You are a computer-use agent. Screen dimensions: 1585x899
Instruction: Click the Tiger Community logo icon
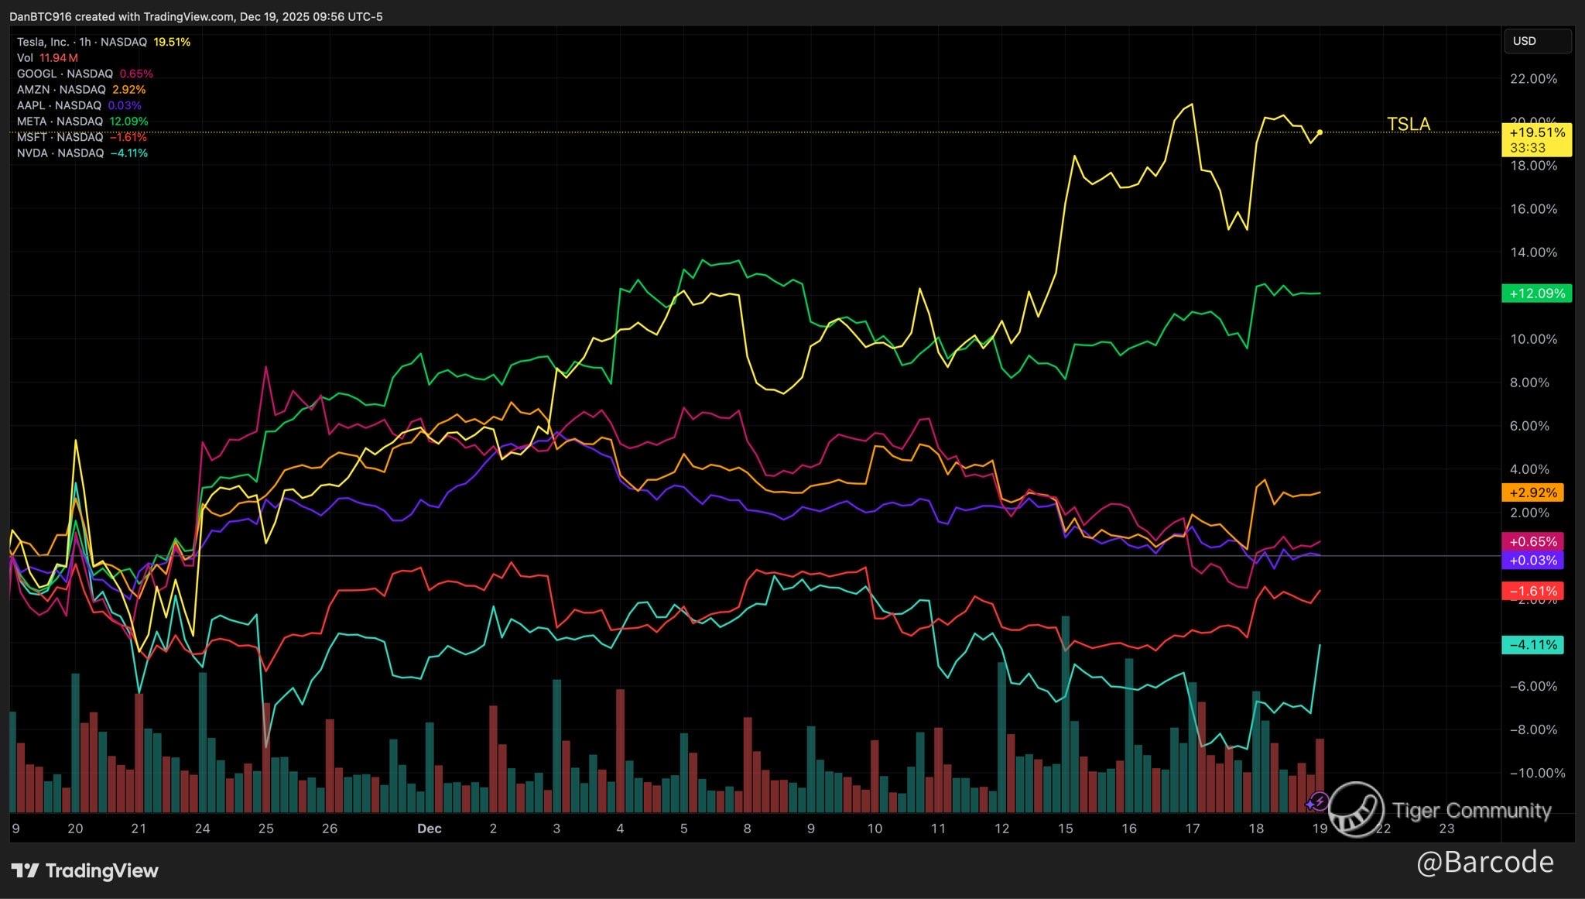pyautogui.click(x=1356, y=809)
